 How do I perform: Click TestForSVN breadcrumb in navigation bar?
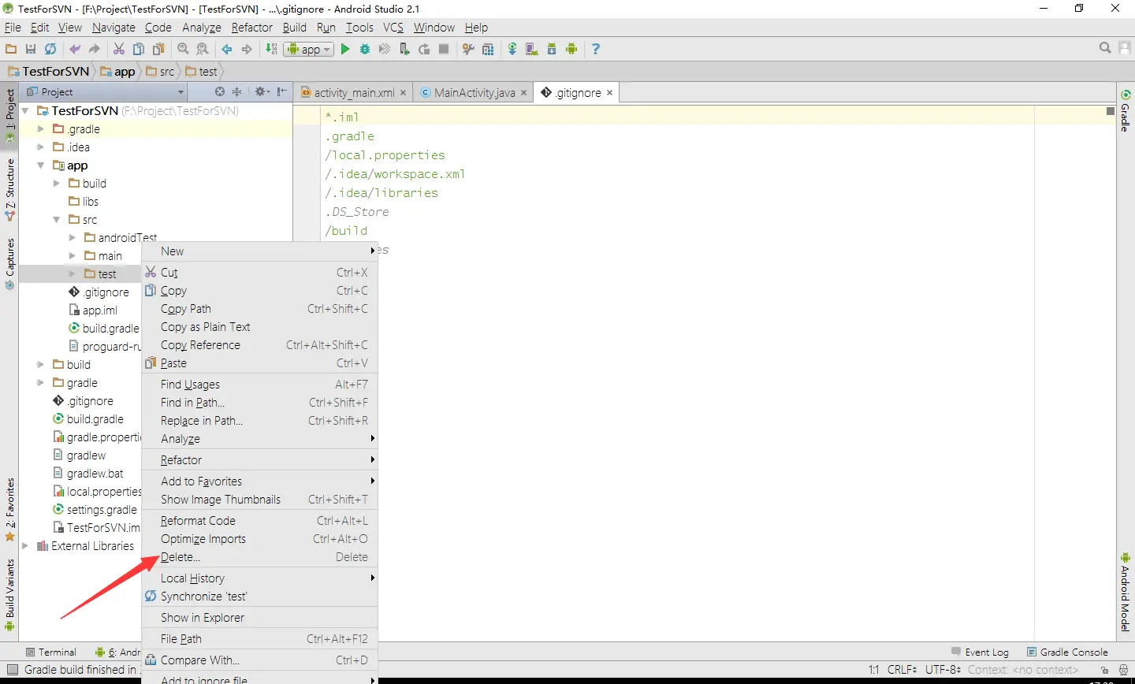click(x=49, y=71)
